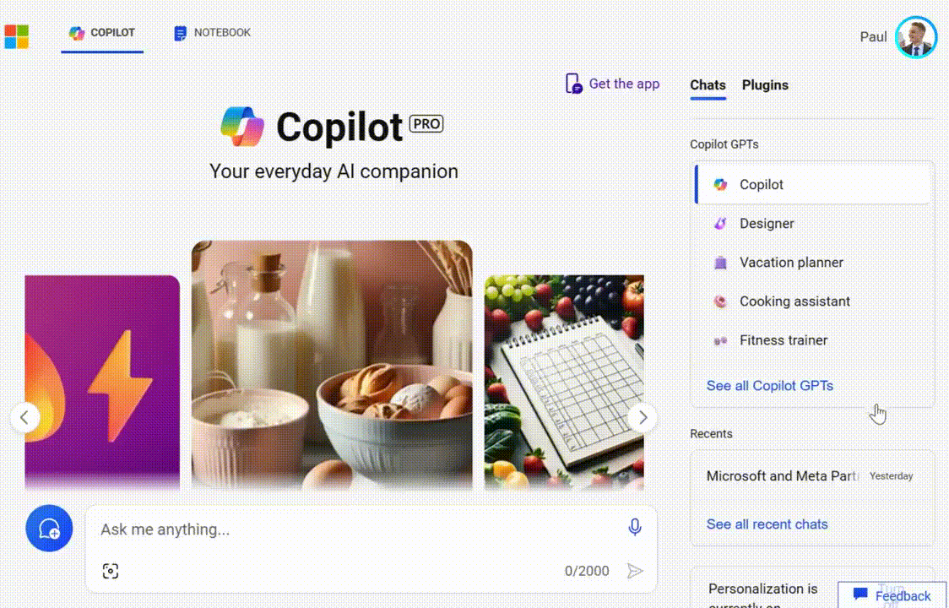Click the image capture icon below input
This screenshot has width=949, height=608.
tap(110, 571)
